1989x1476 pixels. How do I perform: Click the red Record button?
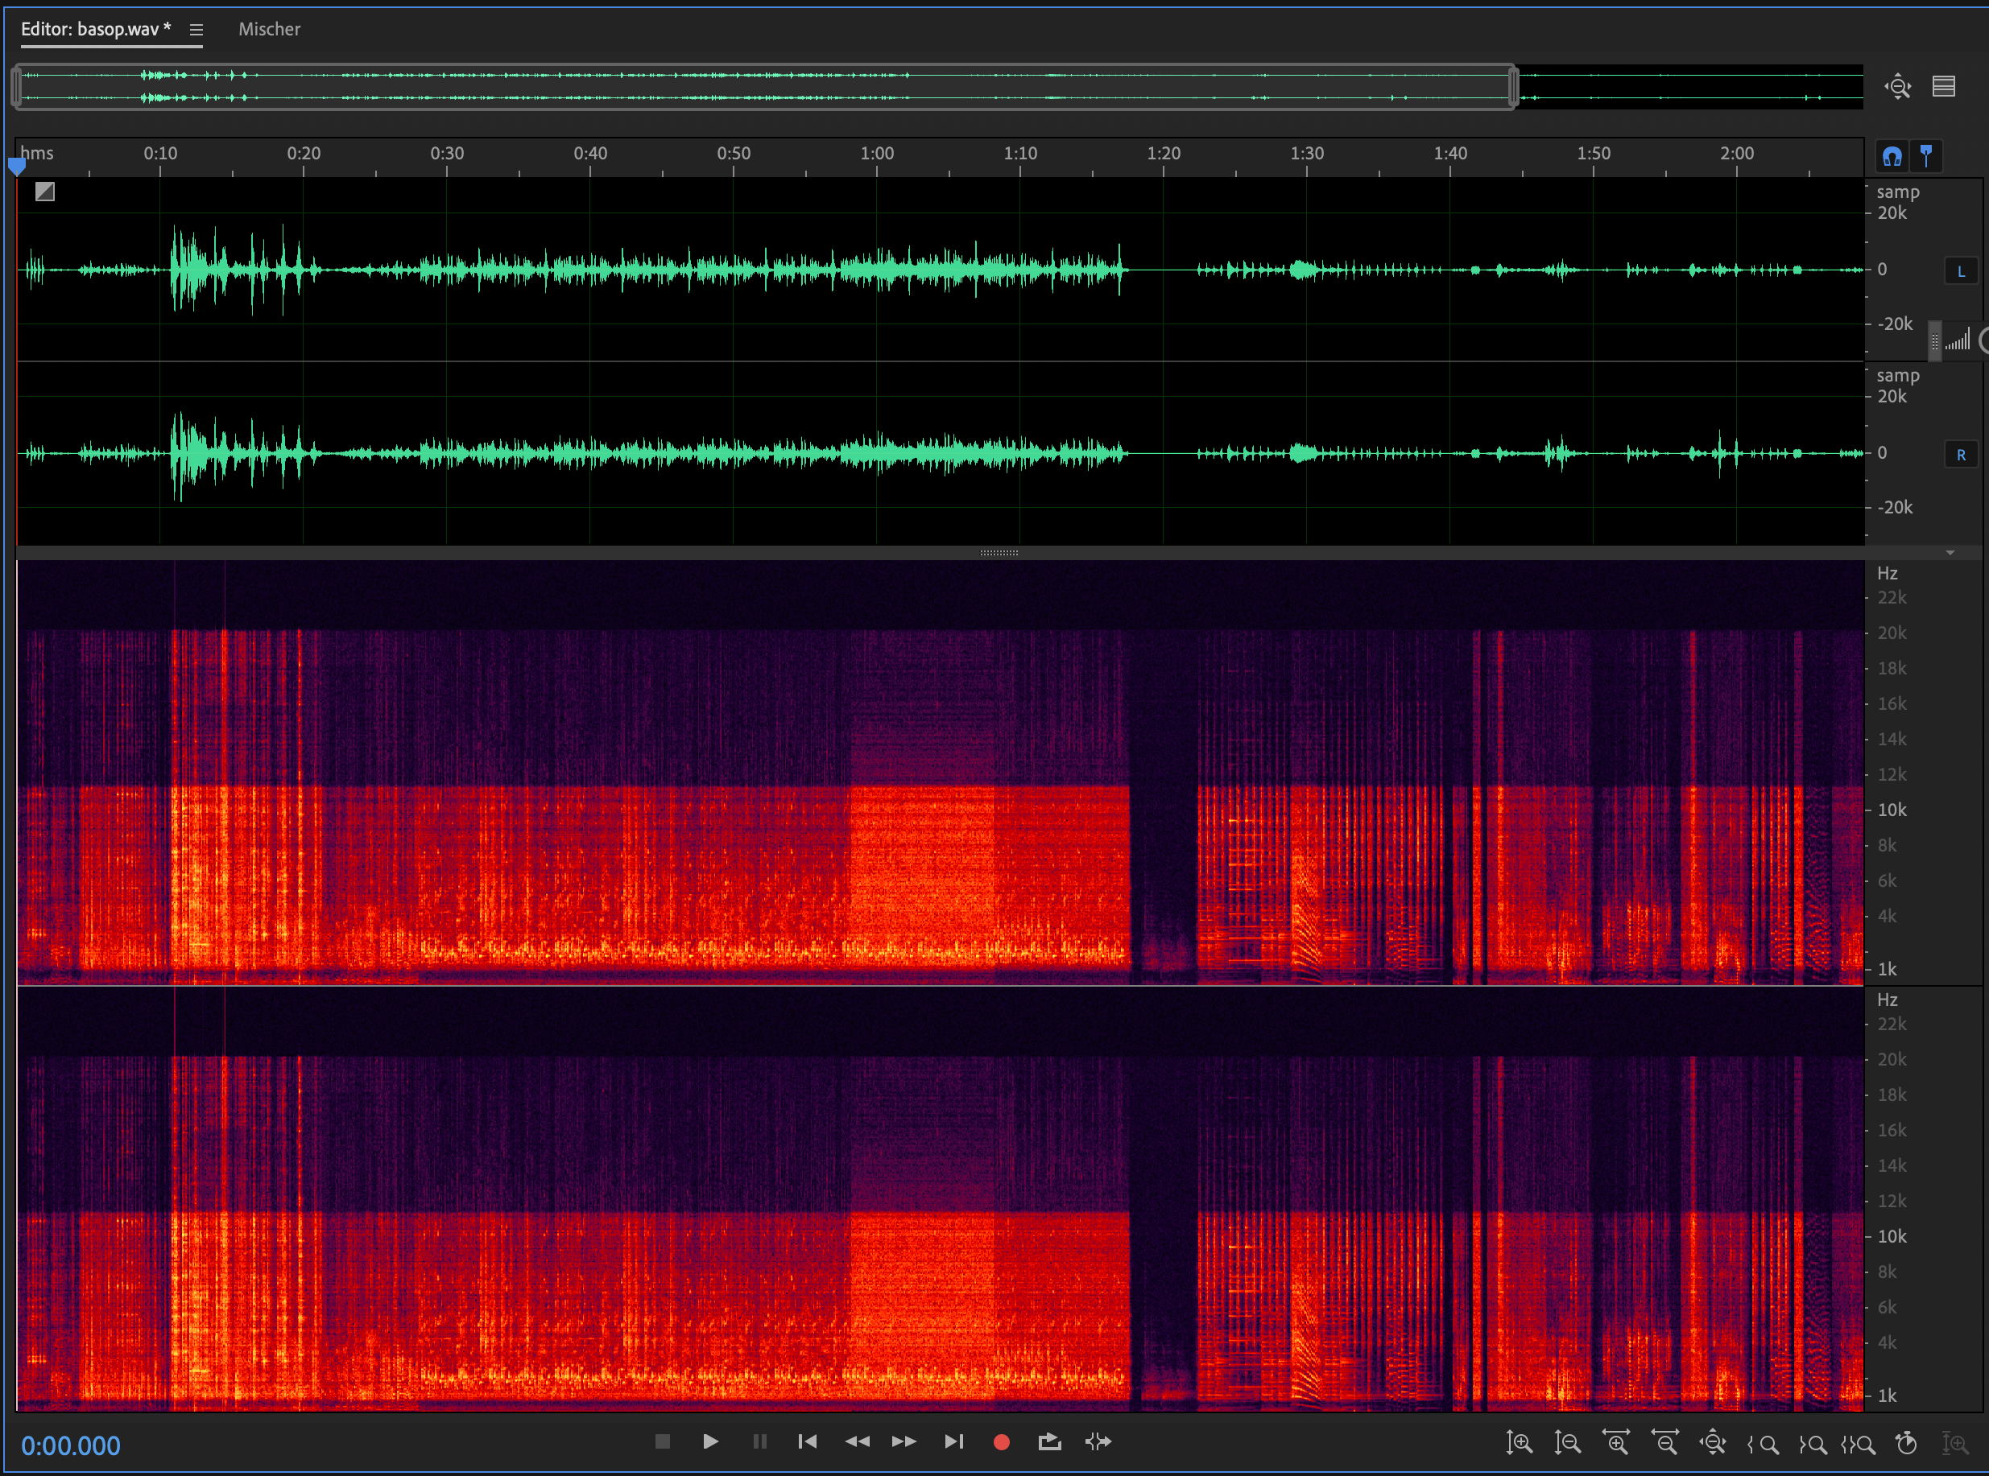1001,1441
